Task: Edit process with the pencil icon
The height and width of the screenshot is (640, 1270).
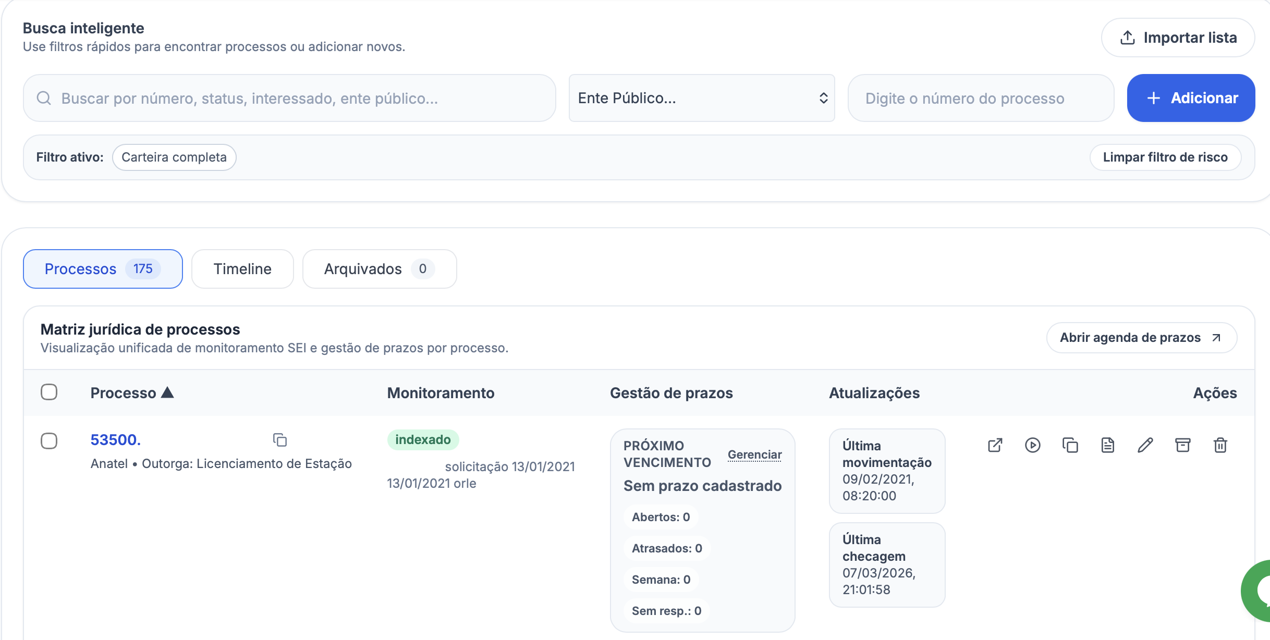Action: (1145, 445)
